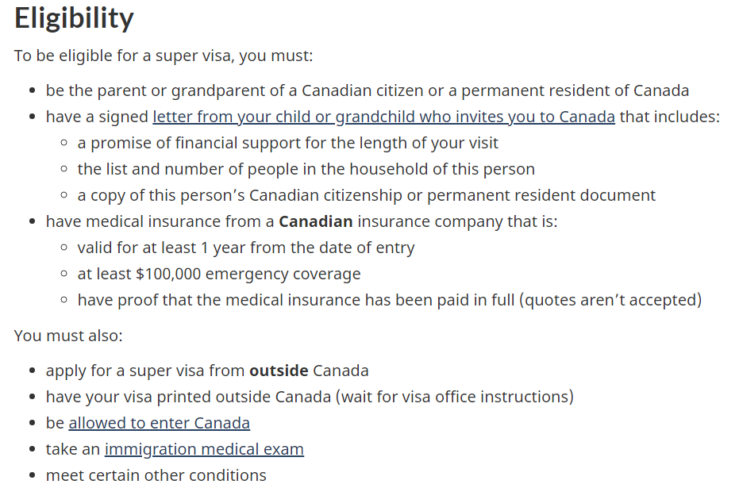Click the 'To be eligible for a super visa' sentence
Image resolution: width=739 pixels, height=488 pixels.
pyautogui.click(x=164, y=56)
